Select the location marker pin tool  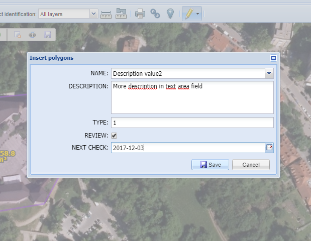pyautogui.click(x=170, y=14)
